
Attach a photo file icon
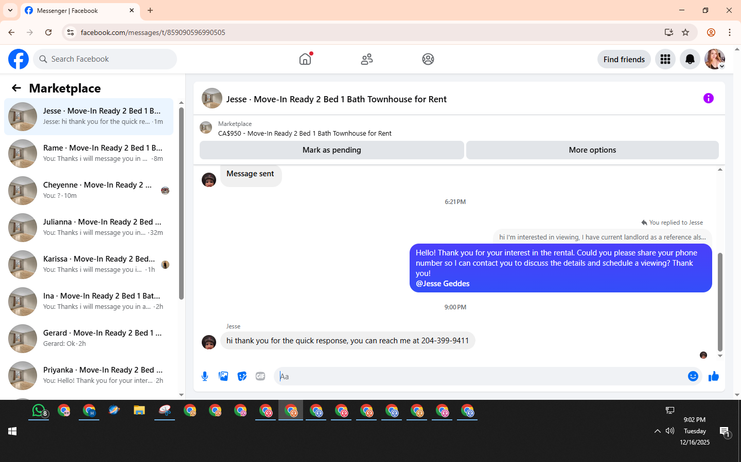[x=223, y=376]
